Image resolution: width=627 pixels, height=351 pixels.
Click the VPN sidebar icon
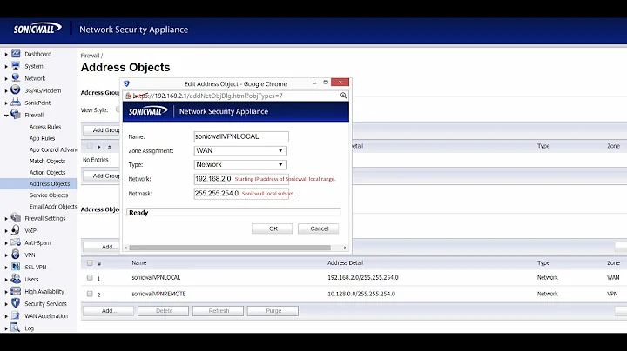pos(16,255)
